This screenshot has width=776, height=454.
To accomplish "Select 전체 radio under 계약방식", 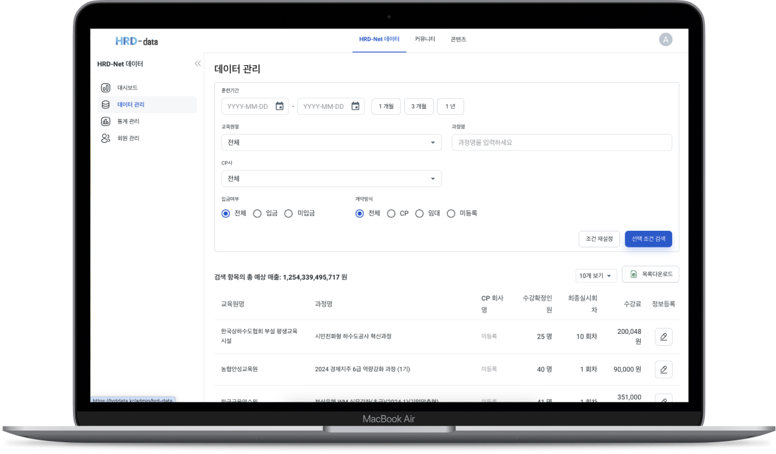I will pos(359,214).
